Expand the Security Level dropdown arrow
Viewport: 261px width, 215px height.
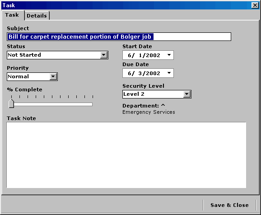[x=187, y=94]
